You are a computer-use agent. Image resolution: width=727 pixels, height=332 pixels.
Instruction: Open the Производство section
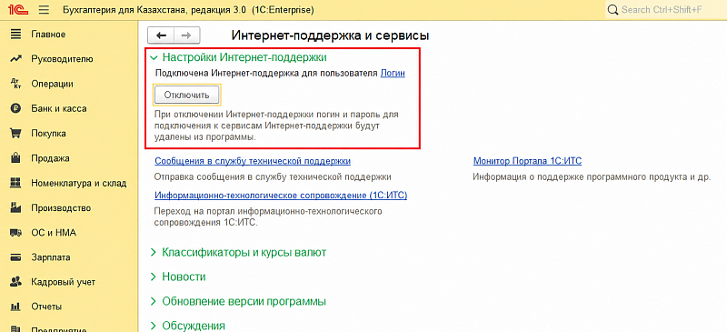(x=61, y=207)
